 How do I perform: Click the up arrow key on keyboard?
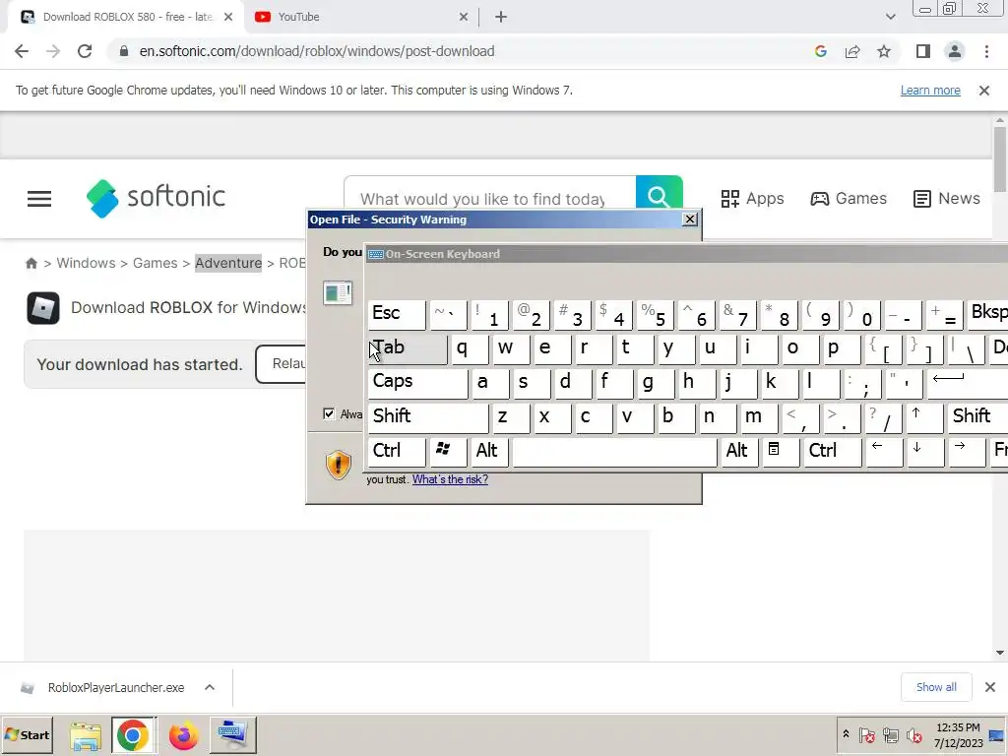[x=923, y=416]
